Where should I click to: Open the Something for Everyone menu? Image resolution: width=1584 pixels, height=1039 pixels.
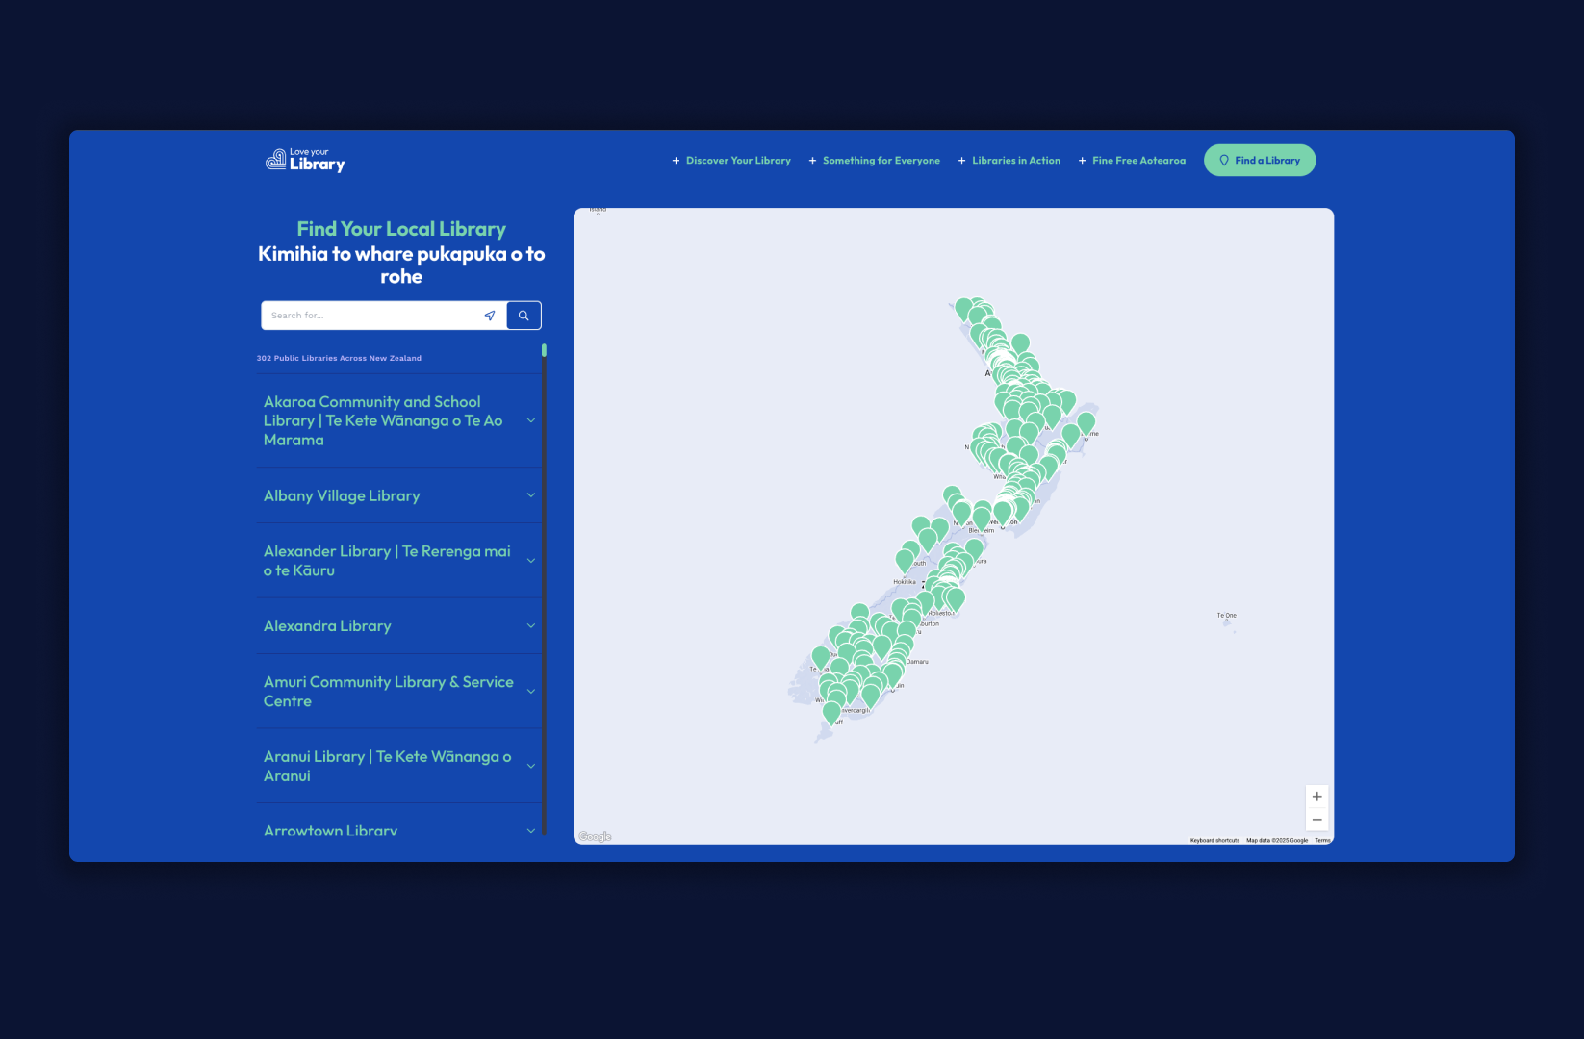pos(875,161)
